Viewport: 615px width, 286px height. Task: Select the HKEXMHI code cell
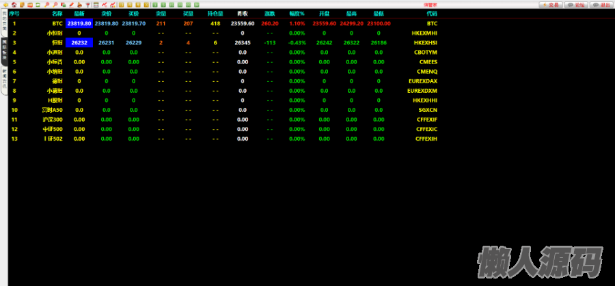pyautogui.click(x=424, y=33)
